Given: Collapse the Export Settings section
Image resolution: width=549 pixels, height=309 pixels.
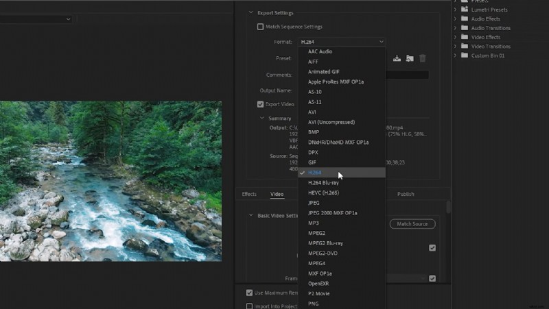Looking at the screenshot, I should [250, 12].
